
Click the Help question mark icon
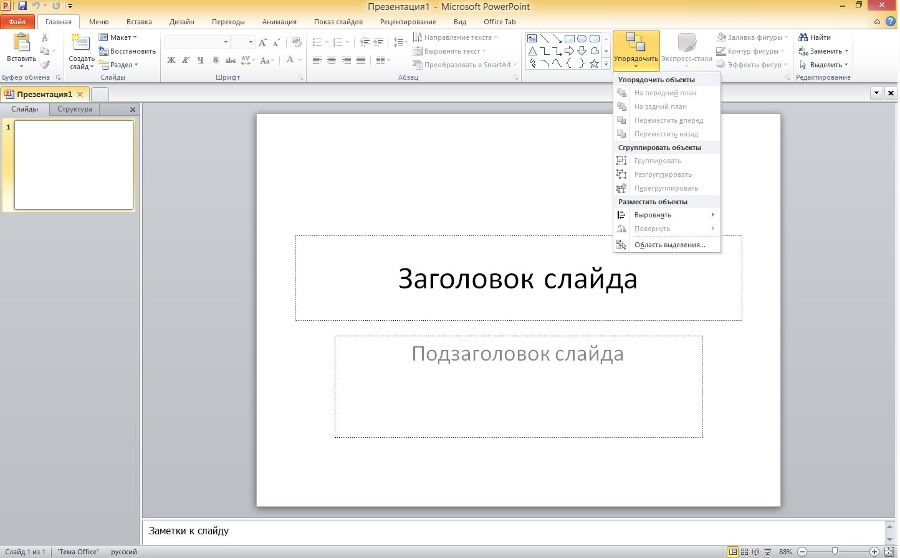point(889,22)
